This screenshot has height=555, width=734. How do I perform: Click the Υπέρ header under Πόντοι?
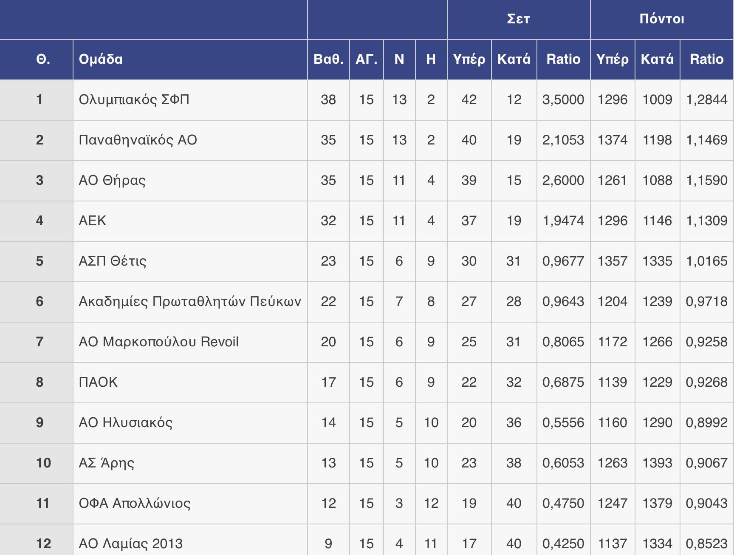[x=612, y=59]
